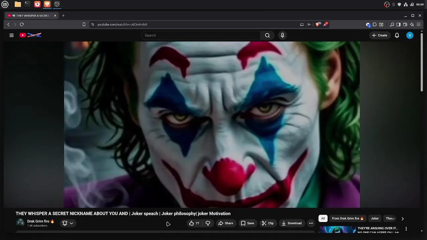Click inside the YouTube search field
Screen dimensions: 427x240
coord(201,35)
